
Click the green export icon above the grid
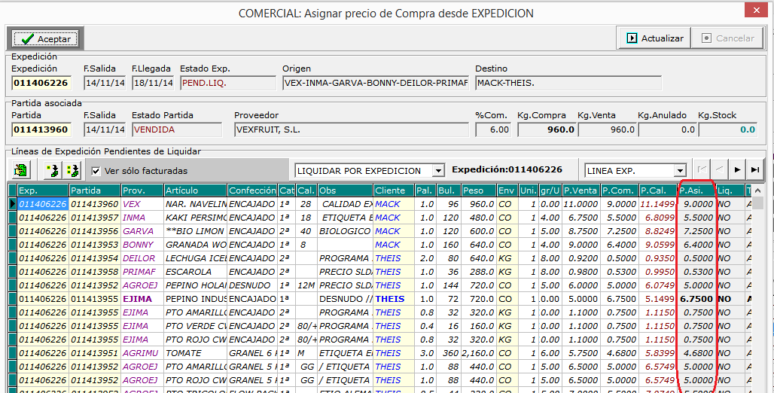point(20,170)
